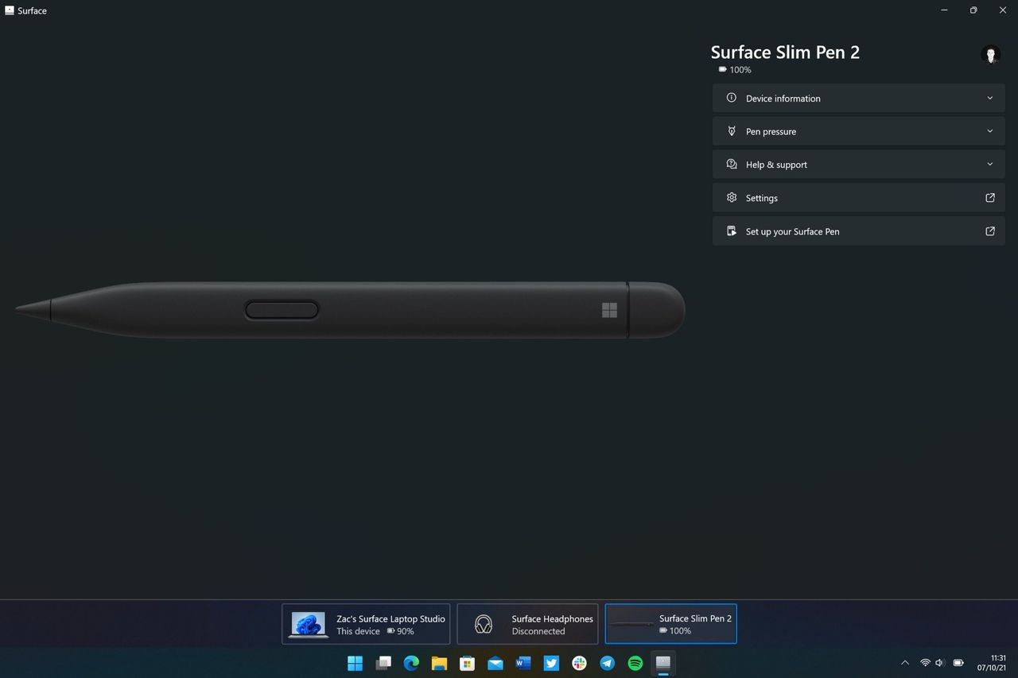
Task: Restore down the Surface app window
Action: click(x=973, y=10)
